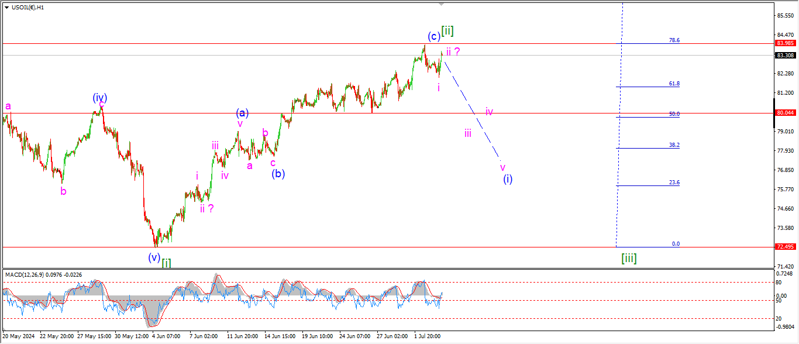The width and height of the screenshot is (799, 344).
Task: Click the 4 Jun 07:00 time axis label
Action: [166, 336]
